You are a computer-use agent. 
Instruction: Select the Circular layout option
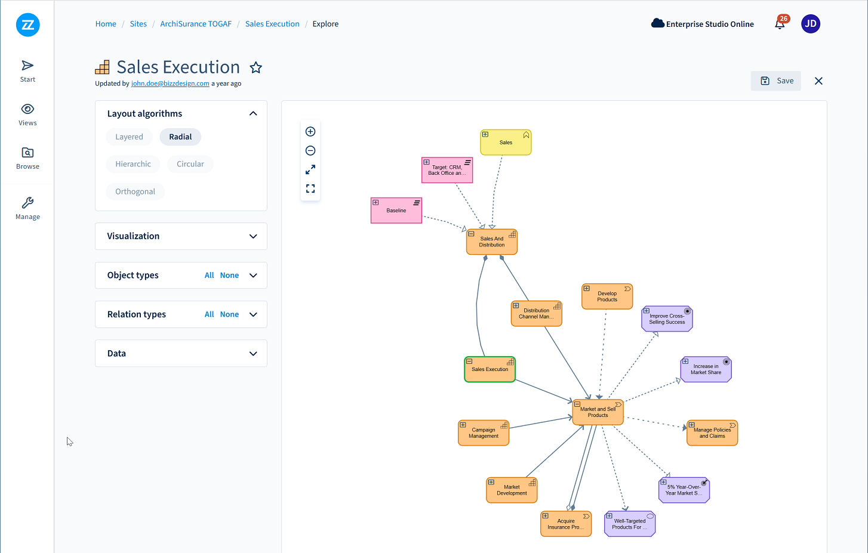click(x=190, y=164)
